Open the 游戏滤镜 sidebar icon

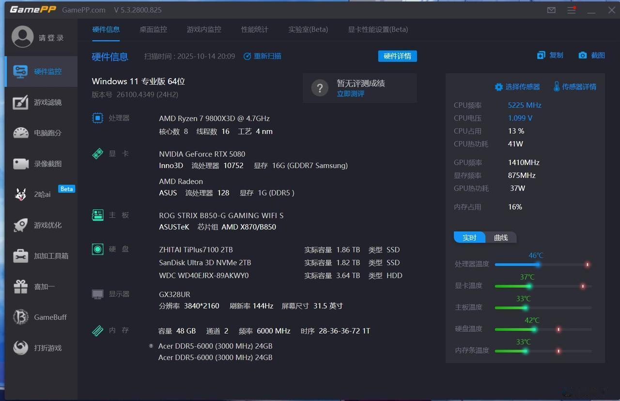click(20, 102)
